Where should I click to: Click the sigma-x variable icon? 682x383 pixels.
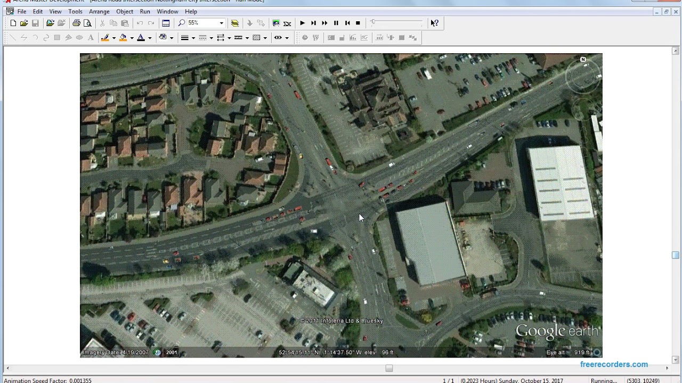[287, 23]
